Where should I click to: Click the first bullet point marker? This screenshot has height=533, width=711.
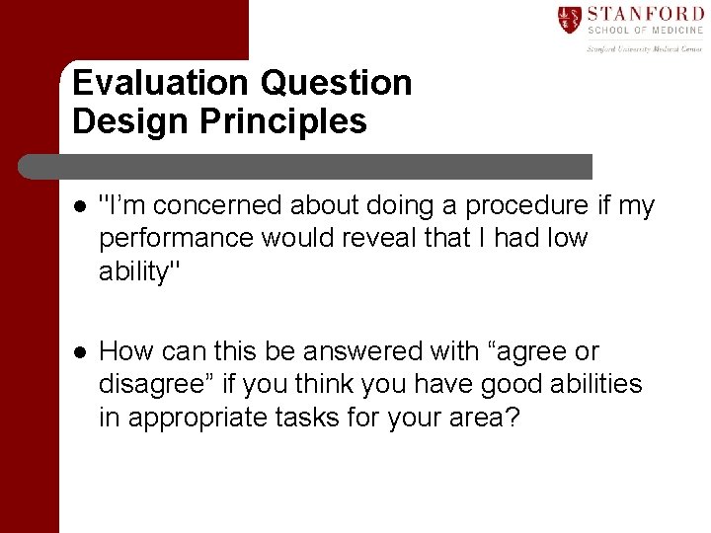pyautogui.click(x=79, y=207)
